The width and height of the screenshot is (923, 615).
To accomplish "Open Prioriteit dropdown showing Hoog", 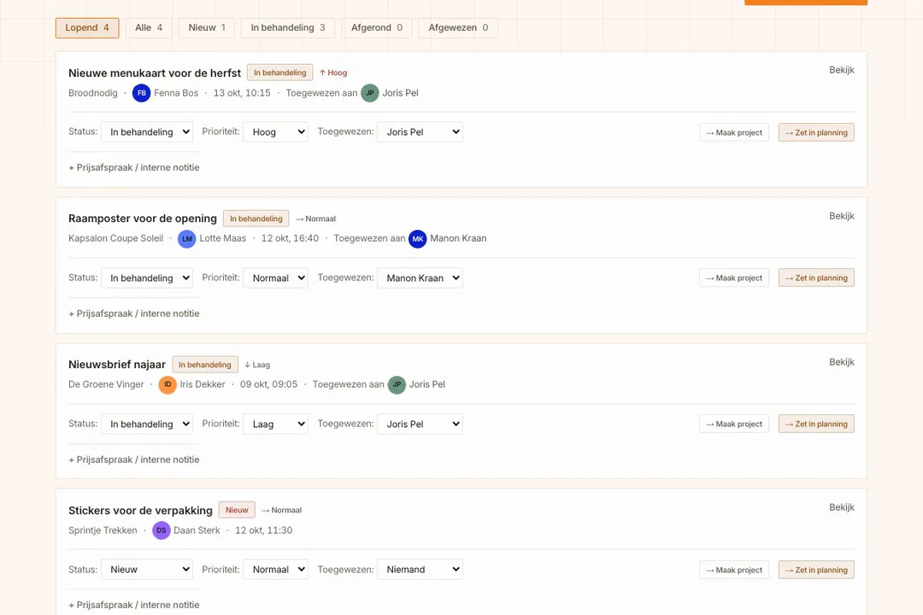I will [275, 132].
